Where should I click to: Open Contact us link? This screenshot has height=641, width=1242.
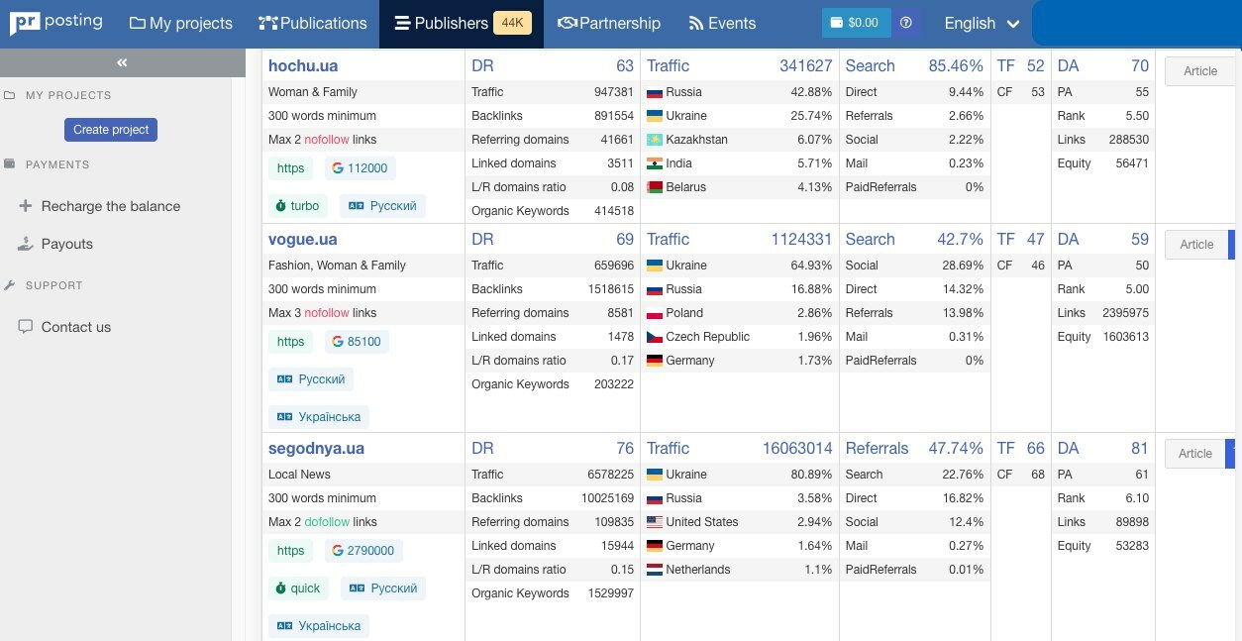[x=76, y=327]
